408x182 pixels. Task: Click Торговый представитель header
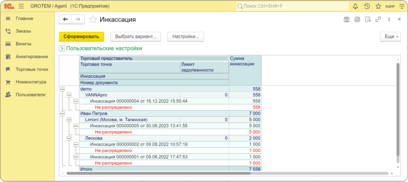154,59
